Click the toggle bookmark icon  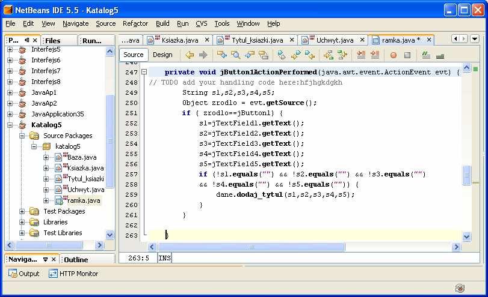click(x=282, y=55)
